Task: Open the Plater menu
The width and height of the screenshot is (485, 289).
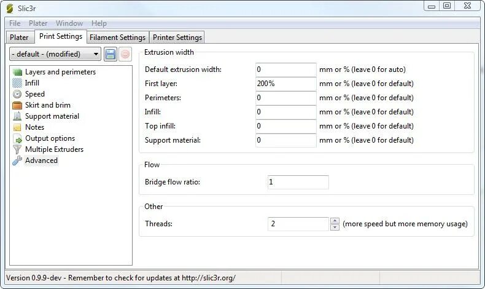Action: pos(38,23)
